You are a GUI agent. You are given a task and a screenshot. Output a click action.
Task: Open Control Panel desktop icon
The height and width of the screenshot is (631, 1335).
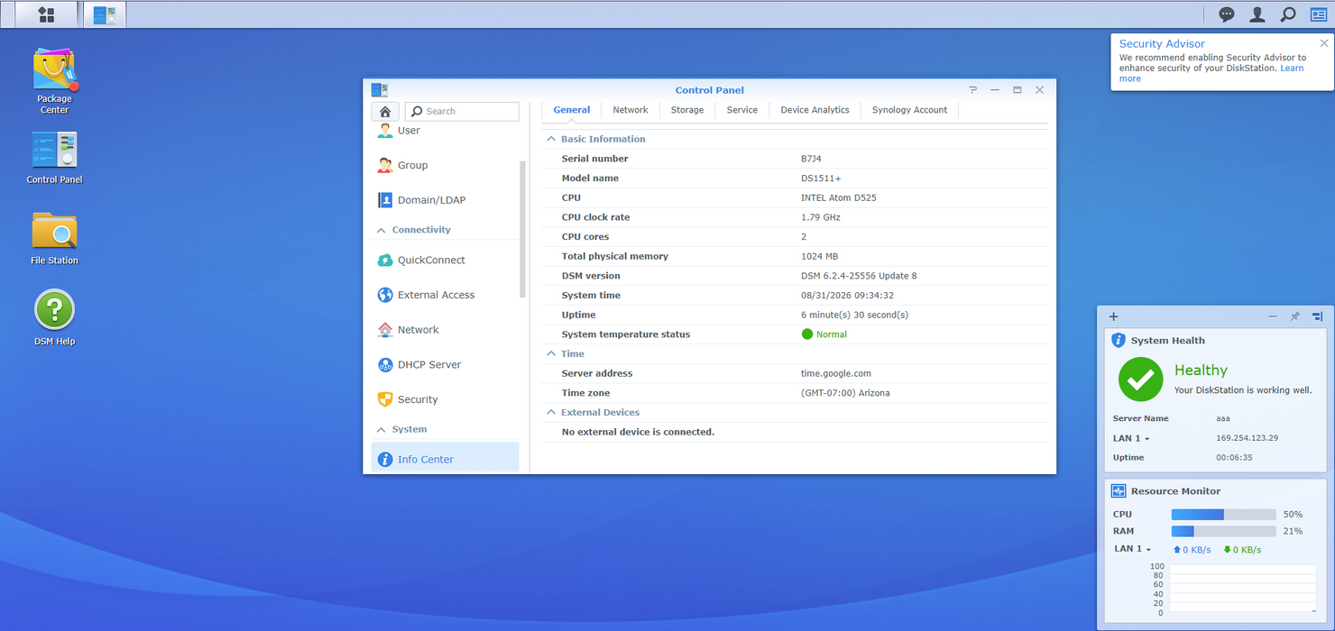tap(54, 157)
